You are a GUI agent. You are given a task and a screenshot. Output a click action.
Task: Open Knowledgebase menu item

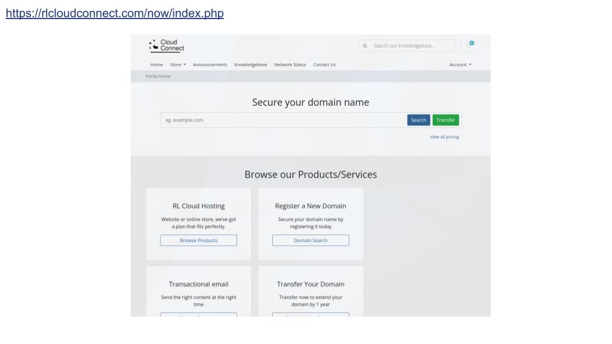[251, 65]
